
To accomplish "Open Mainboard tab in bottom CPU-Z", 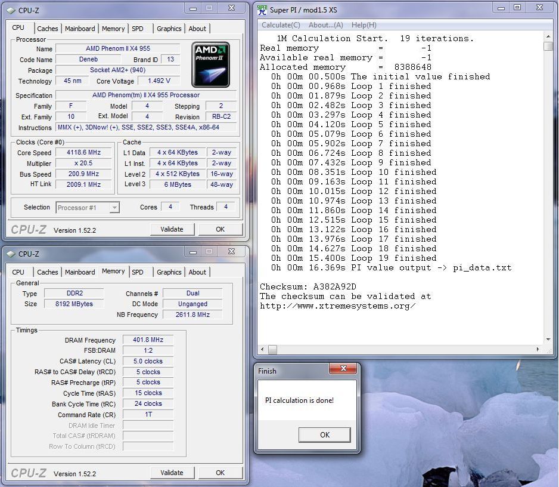I will point(80,272).
